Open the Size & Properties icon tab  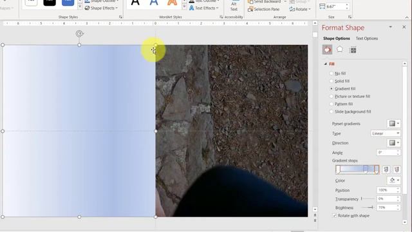point(353,50)
